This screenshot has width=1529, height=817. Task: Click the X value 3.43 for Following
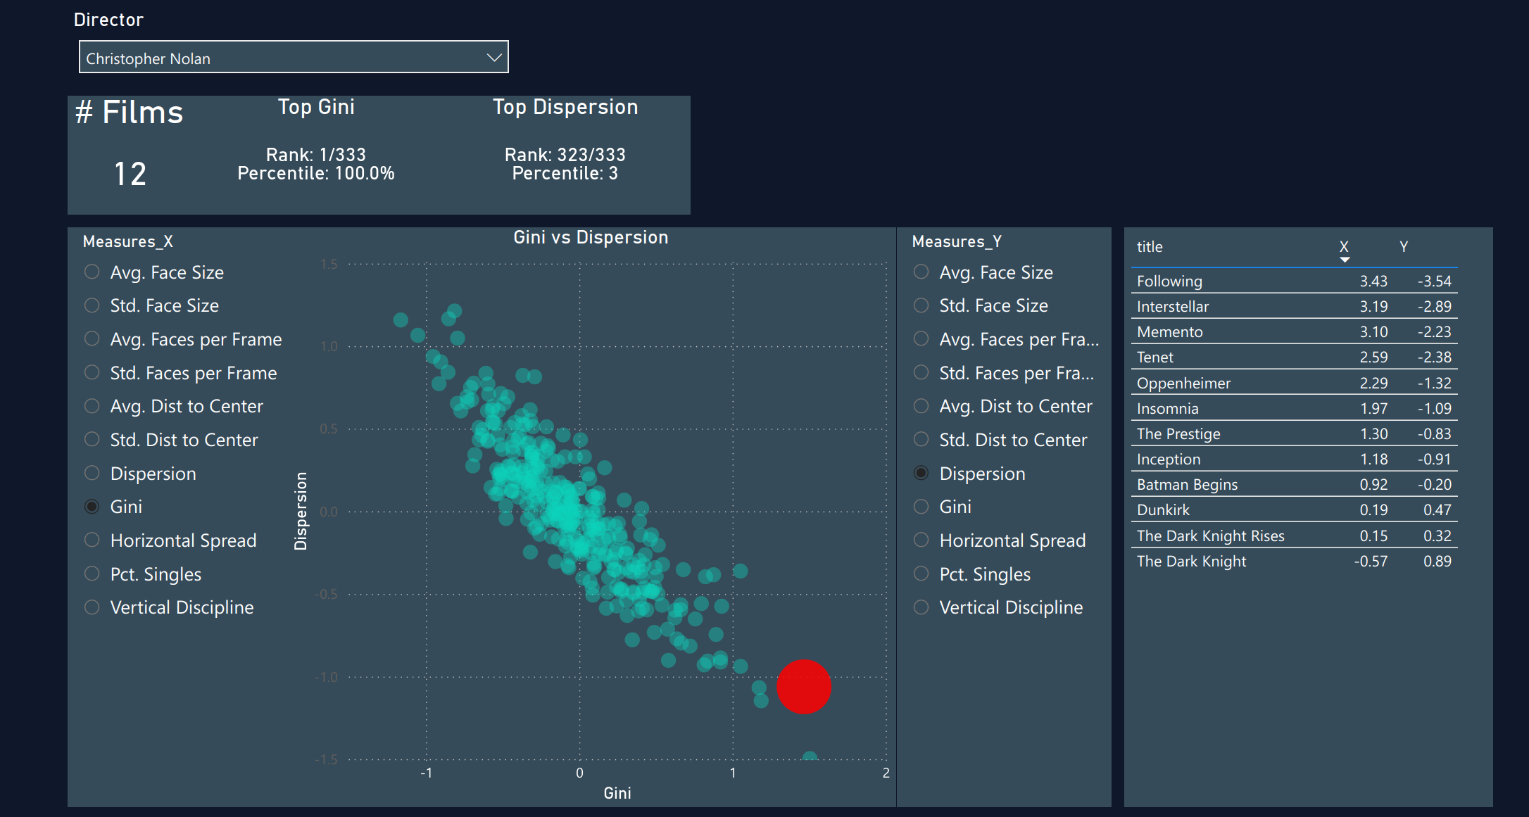(1373, 281)
